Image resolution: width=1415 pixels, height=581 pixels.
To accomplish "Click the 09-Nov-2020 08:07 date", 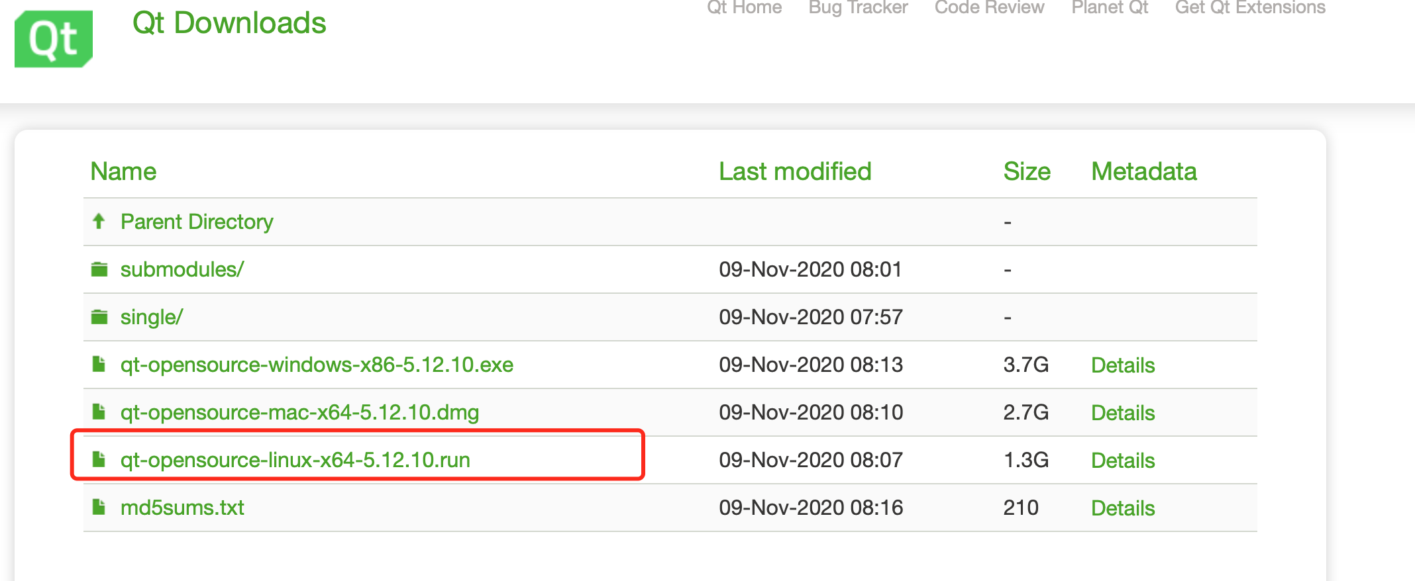I will 811,460.
